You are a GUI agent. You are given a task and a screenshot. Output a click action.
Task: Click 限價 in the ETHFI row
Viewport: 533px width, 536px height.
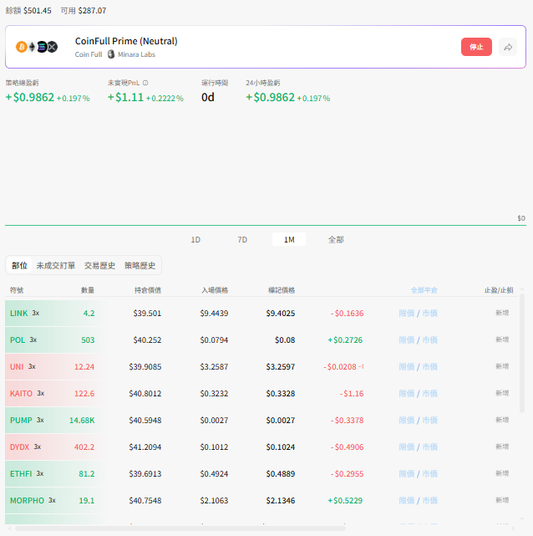coord(407,474)
